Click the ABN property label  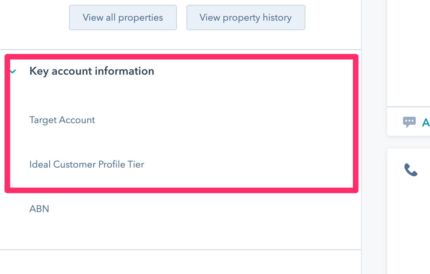pos(39,209)
